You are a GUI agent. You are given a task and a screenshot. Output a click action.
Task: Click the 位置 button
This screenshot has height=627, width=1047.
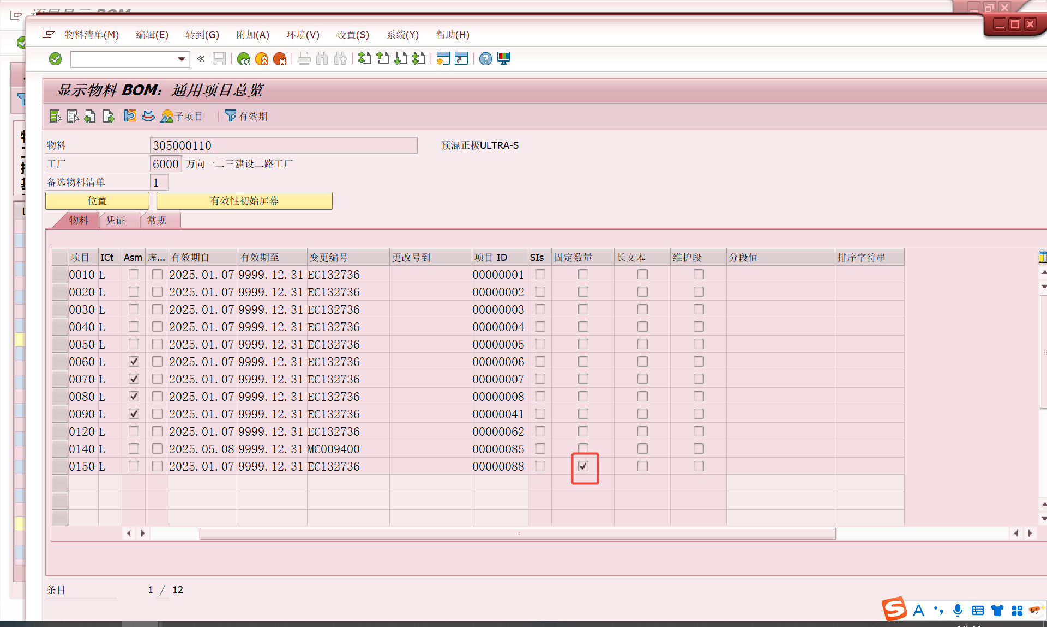coord(97,200)
